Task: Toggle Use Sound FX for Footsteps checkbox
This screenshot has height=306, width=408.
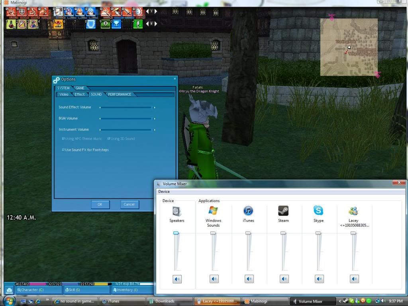Action: [63, 150]
